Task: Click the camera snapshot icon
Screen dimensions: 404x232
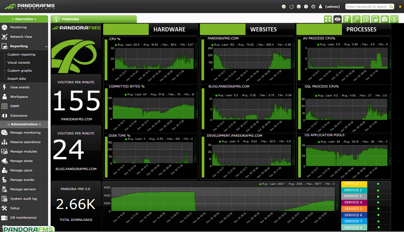Action: (x=385, y=19)
